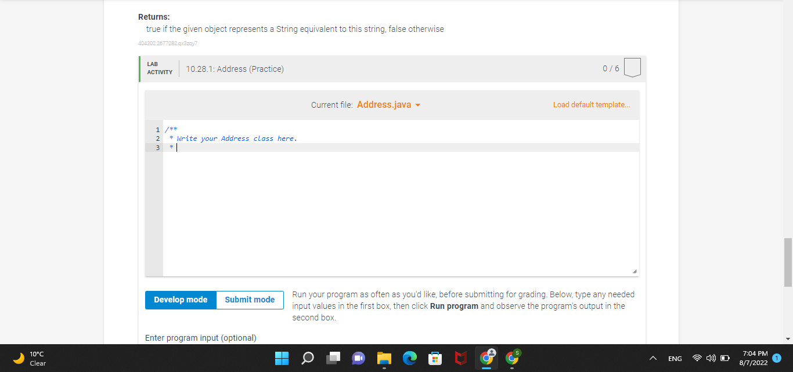Open Task View from the taskbar
The image size is (793, 372).
point(333,358)
